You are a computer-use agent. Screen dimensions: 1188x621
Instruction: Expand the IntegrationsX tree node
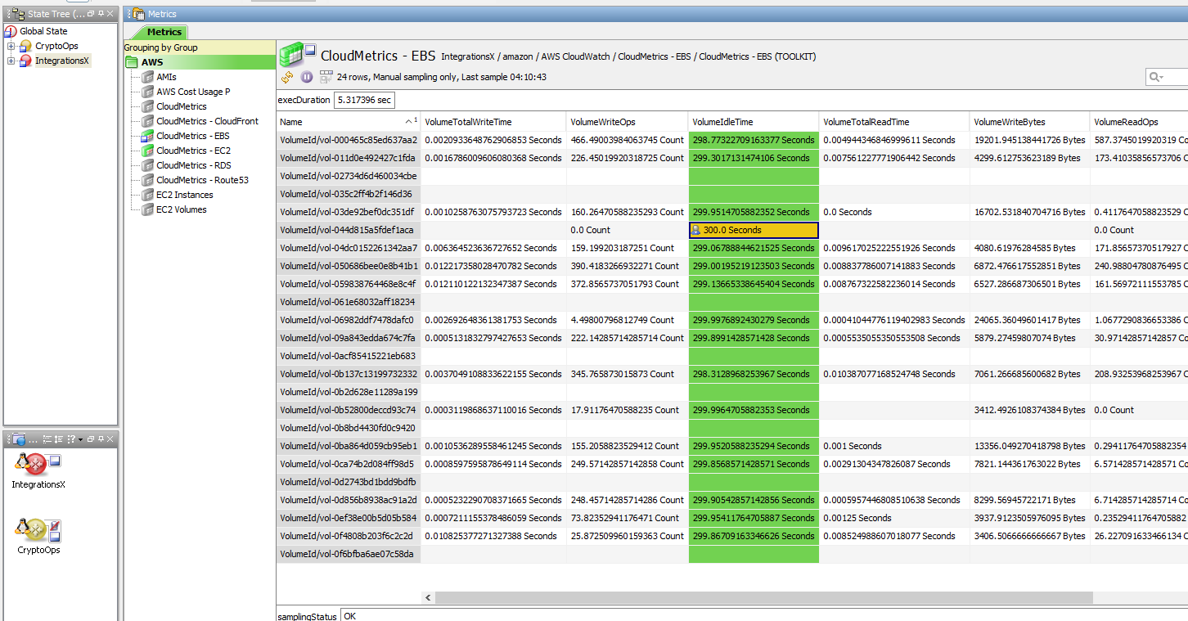11,61
